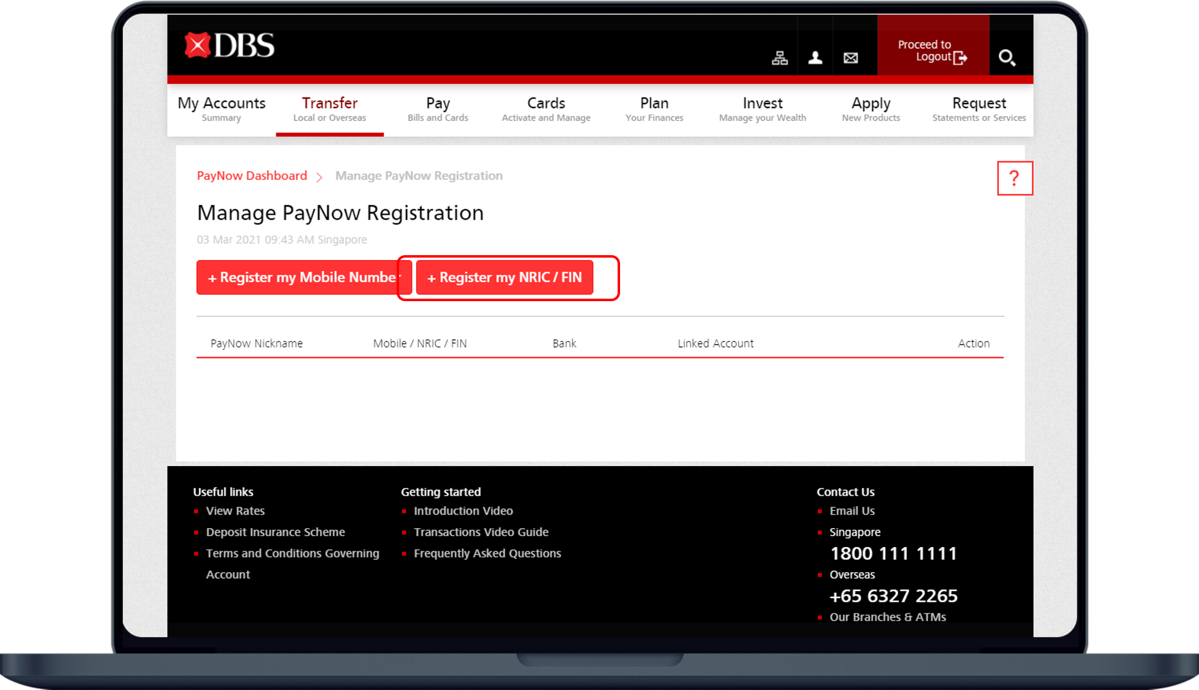Open the Invest menu
The height and width of the screenshot is (690, 1199).
point(762,109)
